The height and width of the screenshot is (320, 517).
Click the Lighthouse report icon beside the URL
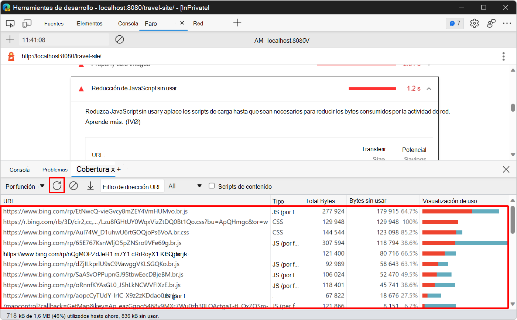[x=10, y=56]
